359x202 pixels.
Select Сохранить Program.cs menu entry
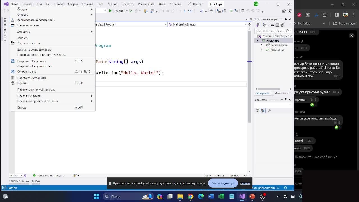click(x=52, y=61)
